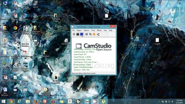185x104 pixels.
Task: Click the Record button in CamStudio toolbar
Action: click(74, 34)
